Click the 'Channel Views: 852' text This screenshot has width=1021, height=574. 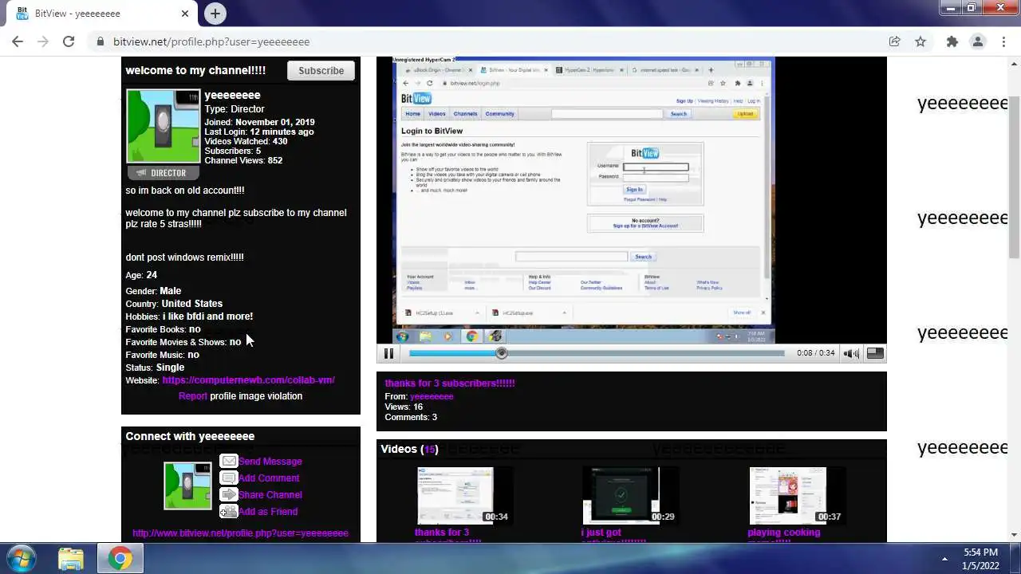coord(243,160)
